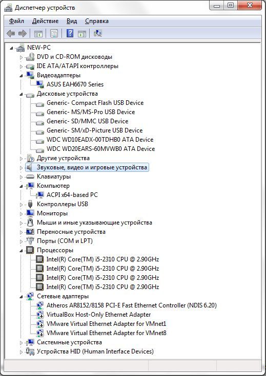This screenshot has height=376, width=266.
Task: Collapse the Процессоры node
Action: 21,251
